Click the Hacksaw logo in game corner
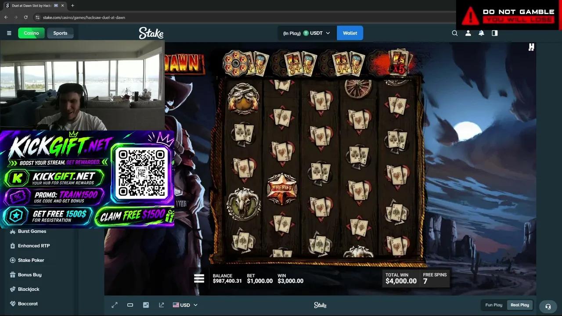The height and width of the screenshot is (316, 562). [x=531, y=47]
